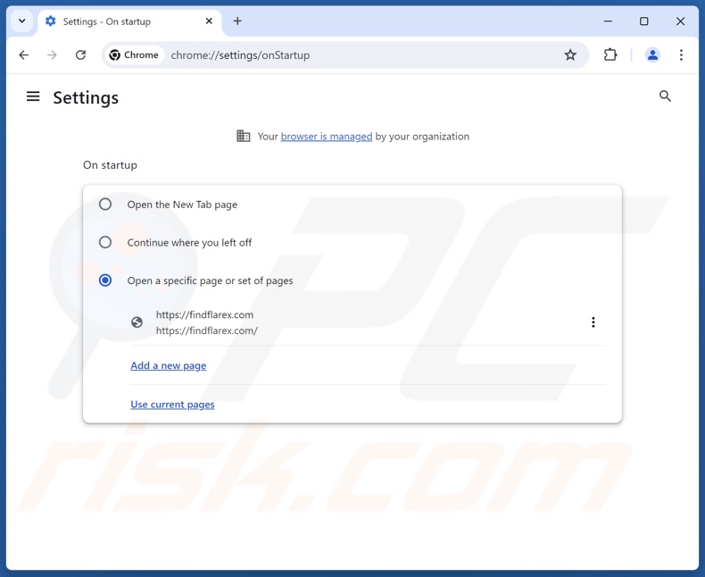Open a new tab with plus button
705x577 pixels.
tap(237, 21)
